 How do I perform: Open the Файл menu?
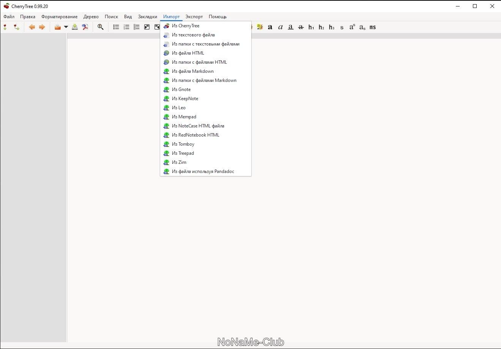9,17
